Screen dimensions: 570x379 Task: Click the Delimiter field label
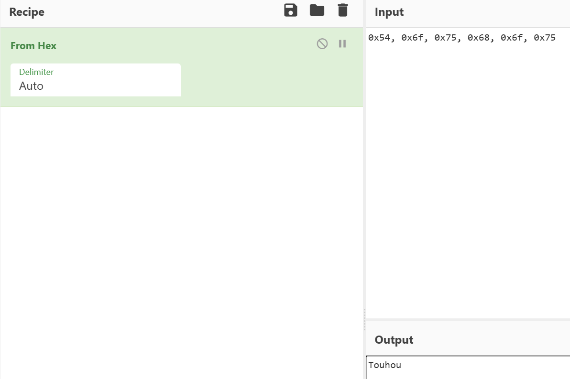click(x=36, y=72)
